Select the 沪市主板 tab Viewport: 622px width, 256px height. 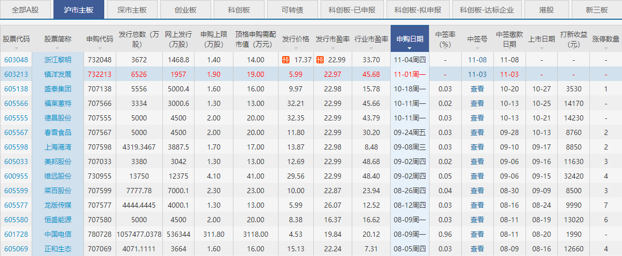[x=78, y=10]
